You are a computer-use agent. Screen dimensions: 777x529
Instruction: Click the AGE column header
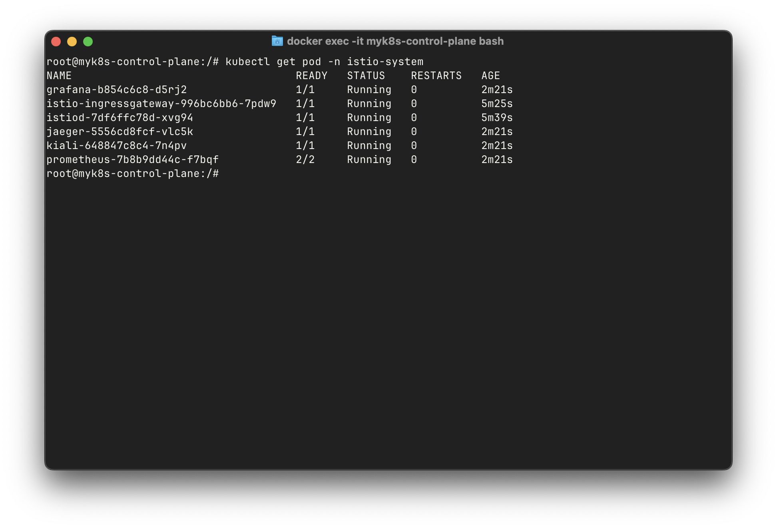[491, 76]
